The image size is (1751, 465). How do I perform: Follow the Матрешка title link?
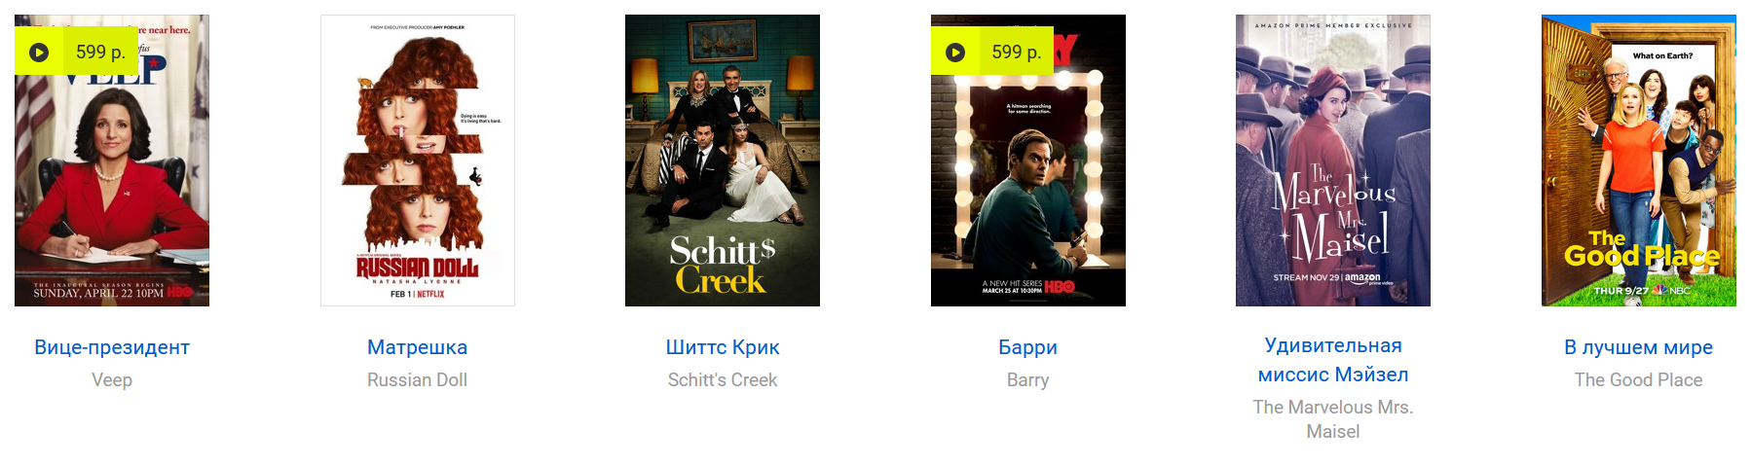click(x=418, y=347)
